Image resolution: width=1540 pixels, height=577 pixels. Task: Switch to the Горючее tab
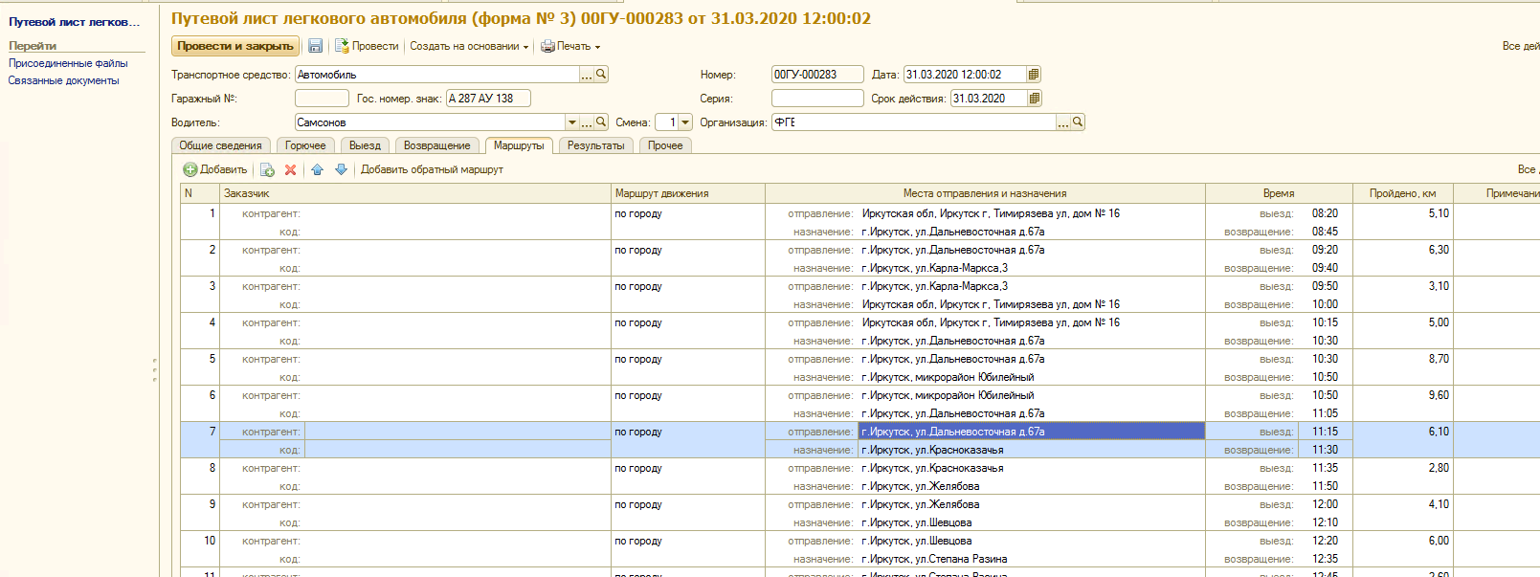305,145
